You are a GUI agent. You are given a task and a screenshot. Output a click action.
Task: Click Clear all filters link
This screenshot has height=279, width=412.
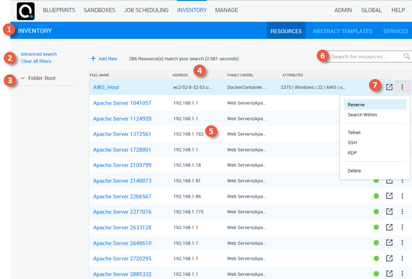click(x=36, y=61)
